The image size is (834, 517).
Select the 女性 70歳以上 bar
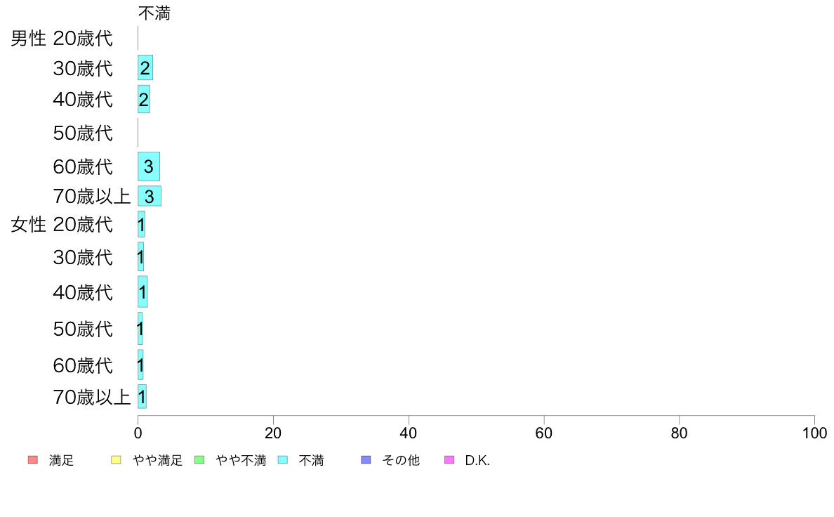coord(142,397)
